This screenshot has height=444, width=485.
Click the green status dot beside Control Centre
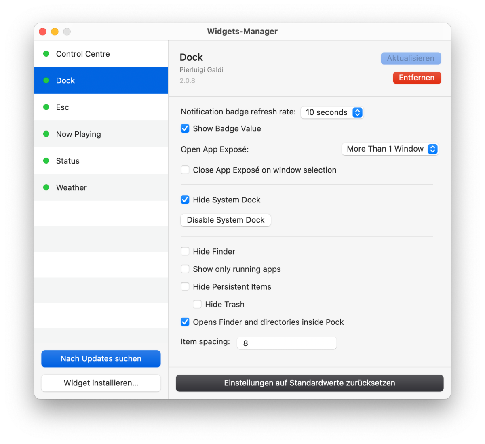[46, 54]
